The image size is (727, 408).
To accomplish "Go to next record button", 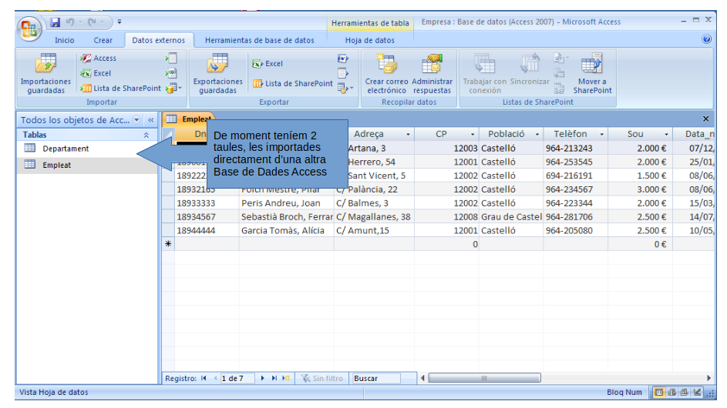I will pos(262,378).
